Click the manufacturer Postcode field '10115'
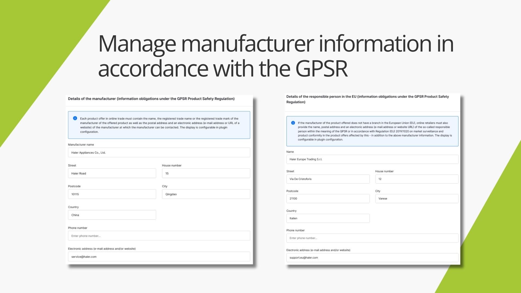521x293 pixels. 112,194
